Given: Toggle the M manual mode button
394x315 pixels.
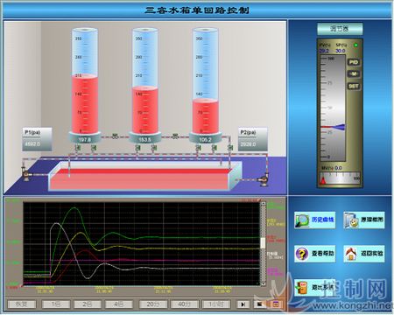Looking at the screenshot, I should tap(354, 74).
